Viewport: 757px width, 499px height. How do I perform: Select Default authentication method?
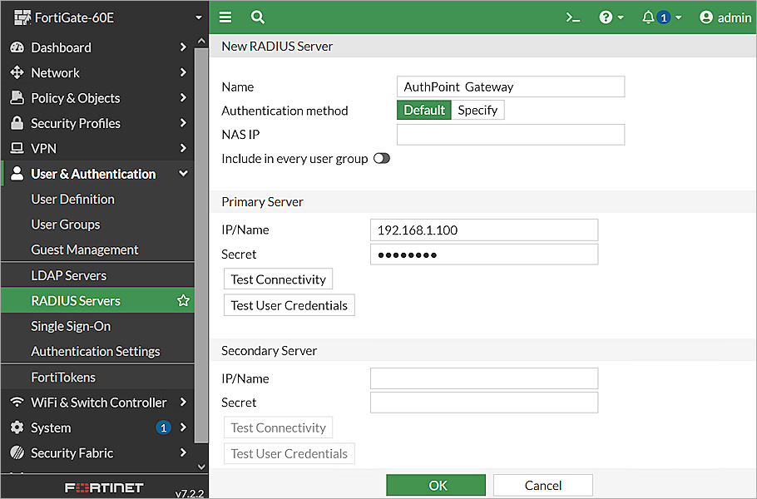point(423,109)
